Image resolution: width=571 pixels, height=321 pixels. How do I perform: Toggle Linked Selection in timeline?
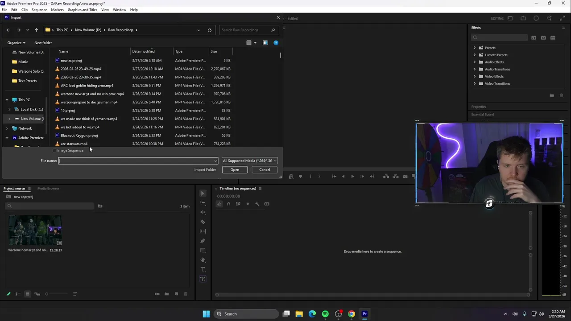point(238,204)
